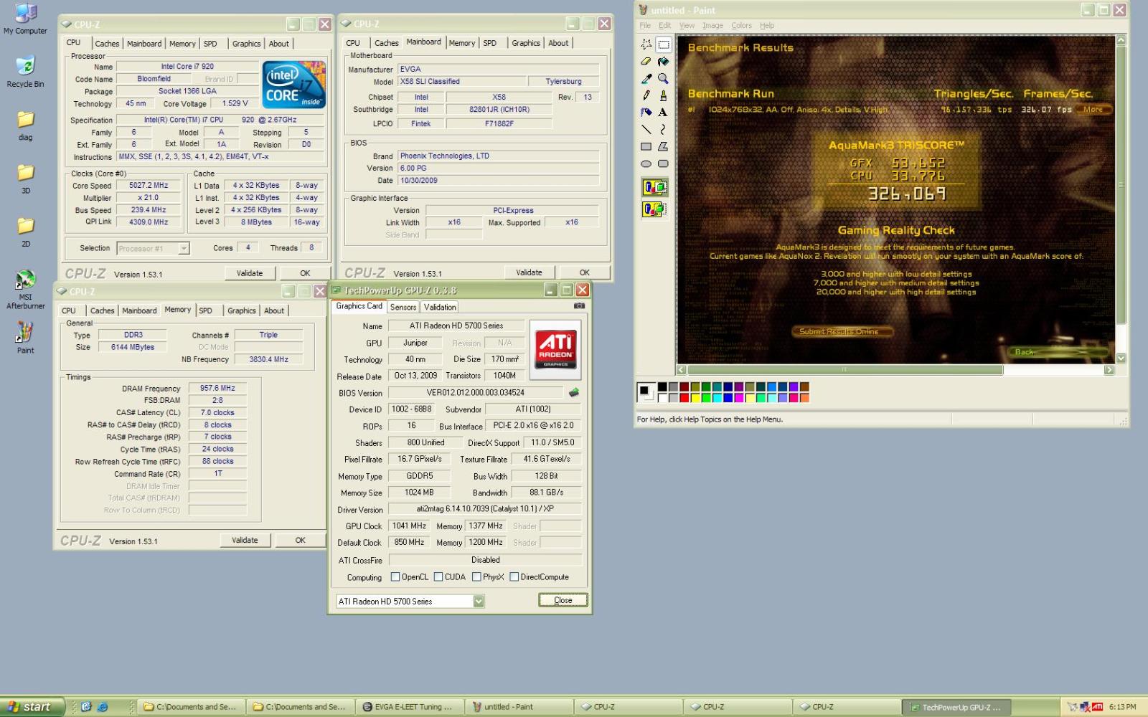This screenshot has height=717, width=1148.
Task: Switch to Validation tab in GPU-Z
Action: tap(440, 307)
